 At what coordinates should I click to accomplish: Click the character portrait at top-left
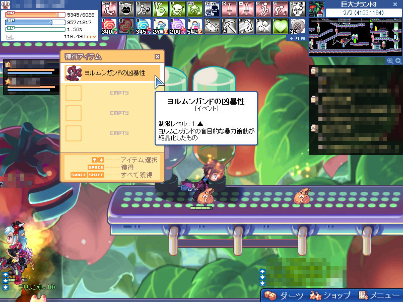click(x=6, y=5)
